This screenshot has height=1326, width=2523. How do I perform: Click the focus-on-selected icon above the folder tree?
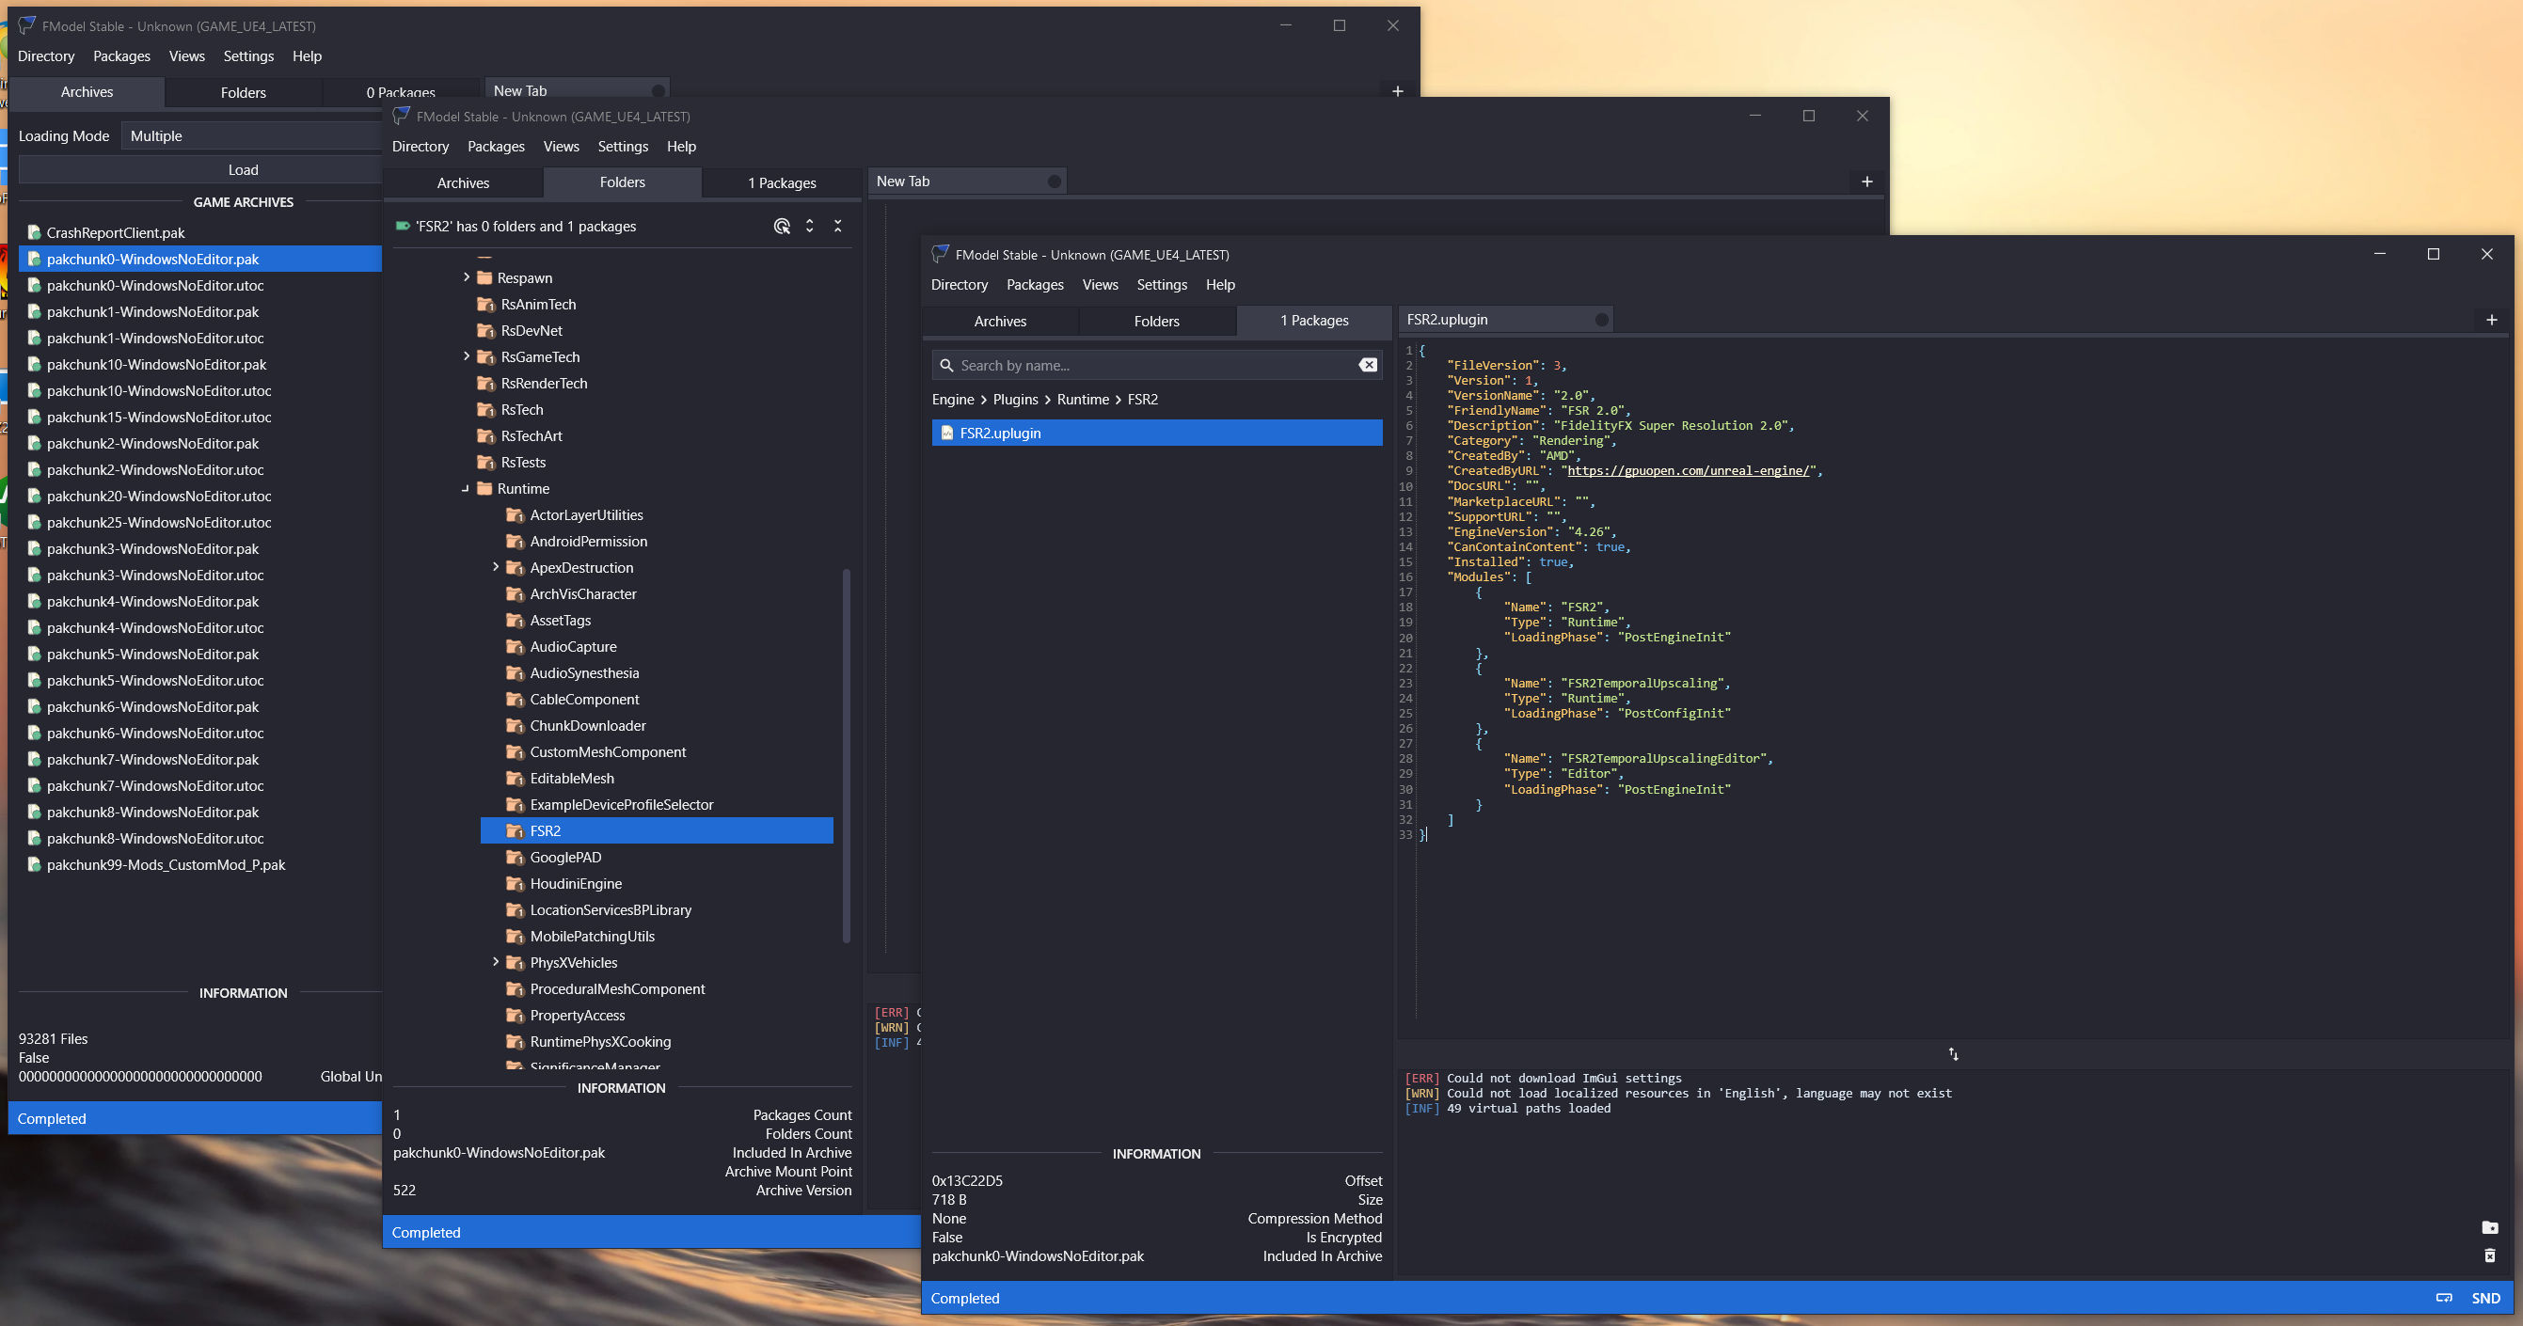pos(782,227)
